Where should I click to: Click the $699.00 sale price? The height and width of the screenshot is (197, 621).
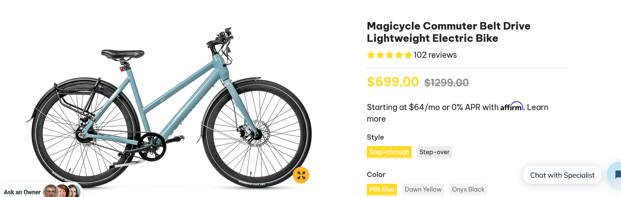(393, 82)
